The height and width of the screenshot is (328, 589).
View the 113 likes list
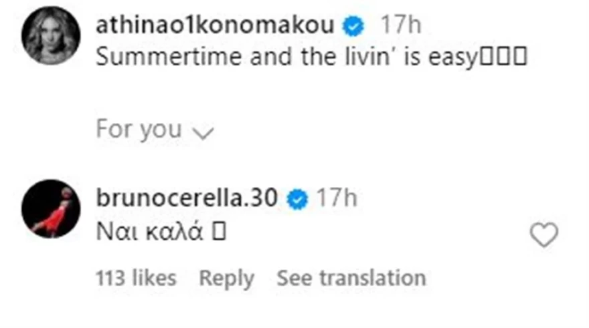click(136, 278)
